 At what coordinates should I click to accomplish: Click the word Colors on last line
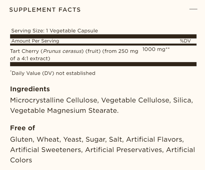pos(21,160)
